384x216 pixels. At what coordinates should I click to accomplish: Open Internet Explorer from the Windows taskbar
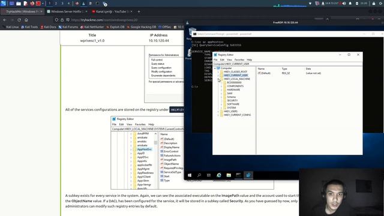[218, 175]
